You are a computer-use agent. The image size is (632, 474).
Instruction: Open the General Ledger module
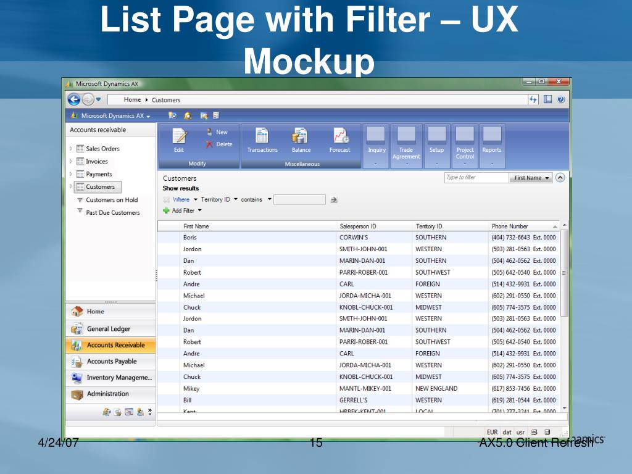point(110,329)
